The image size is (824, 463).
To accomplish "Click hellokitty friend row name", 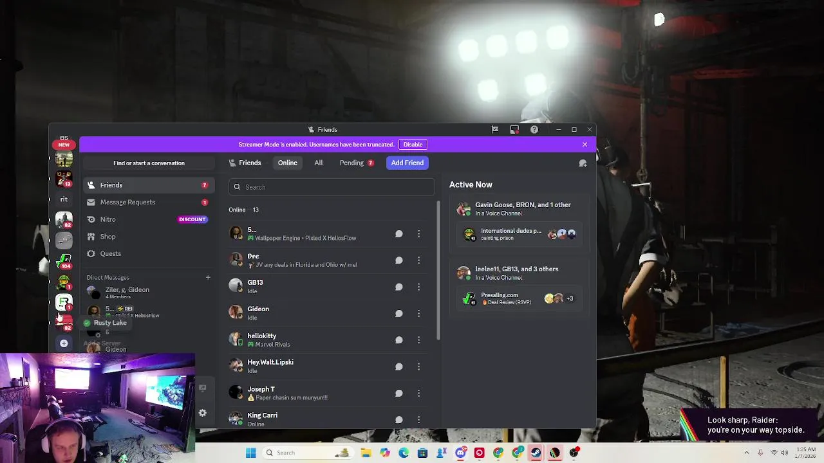I will pyautogui.click(x=262, y=336).
